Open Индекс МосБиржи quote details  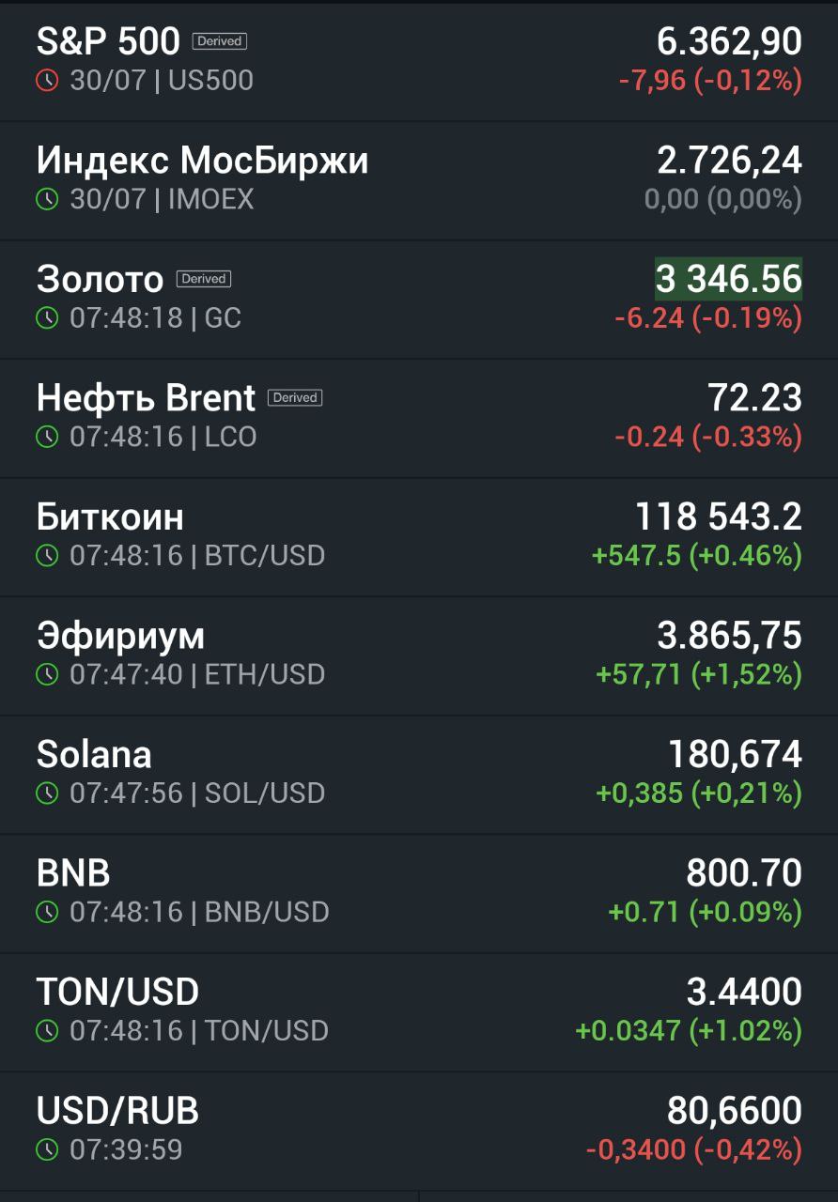tap(419, 180)
